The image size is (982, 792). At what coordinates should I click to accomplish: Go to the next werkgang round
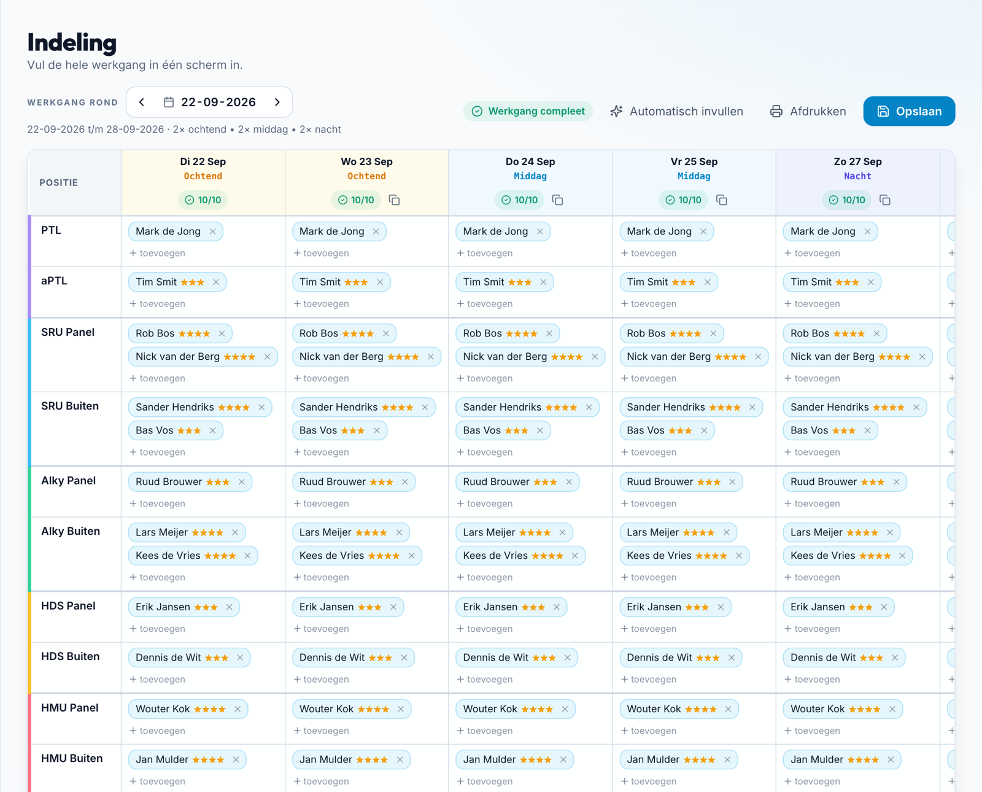point(277,102)
